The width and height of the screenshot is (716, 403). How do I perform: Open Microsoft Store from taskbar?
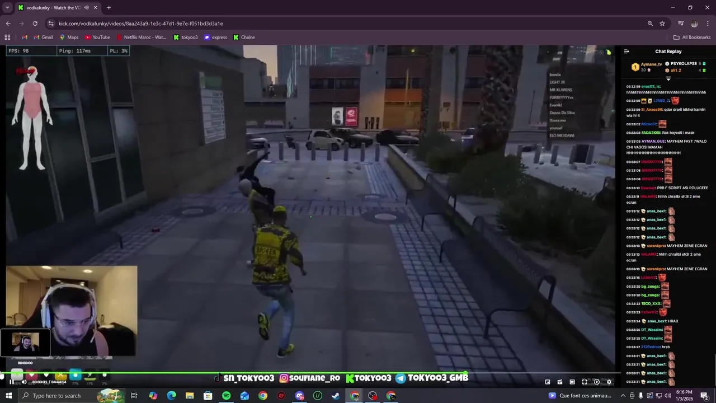208,396
